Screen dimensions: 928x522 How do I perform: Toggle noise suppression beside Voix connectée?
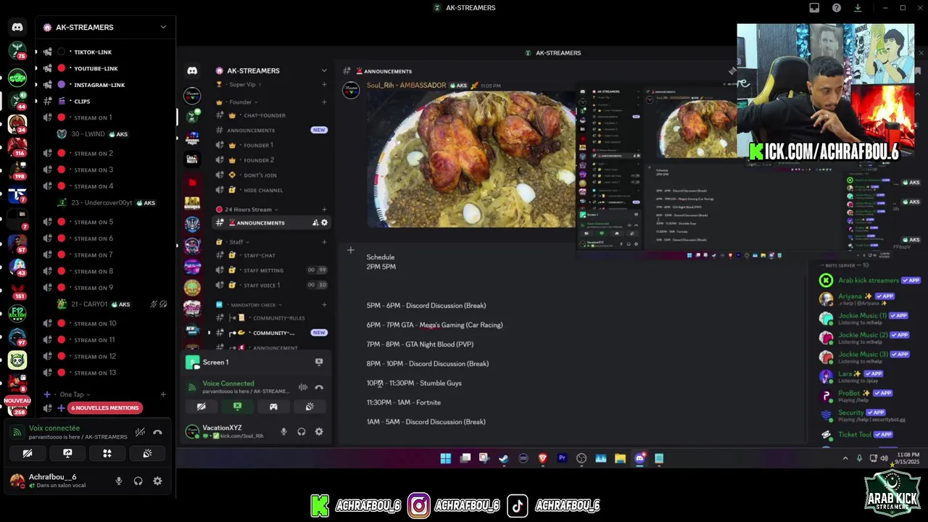point(140,432)
